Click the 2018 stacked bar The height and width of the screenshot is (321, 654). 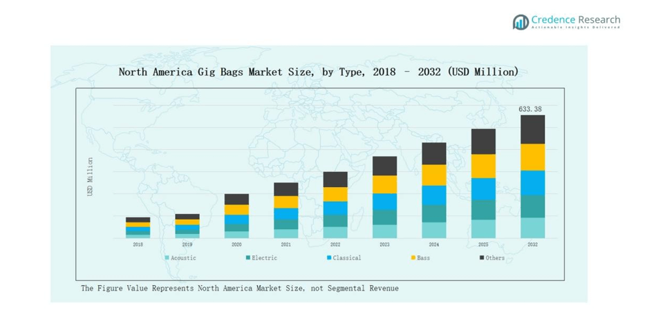click(x=138, y=228)
